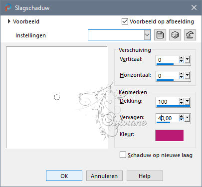Open the Instellingen presets dropdown
Viewport: 202px width, 187px height.
pyautogui.click(x=147, y=35)
